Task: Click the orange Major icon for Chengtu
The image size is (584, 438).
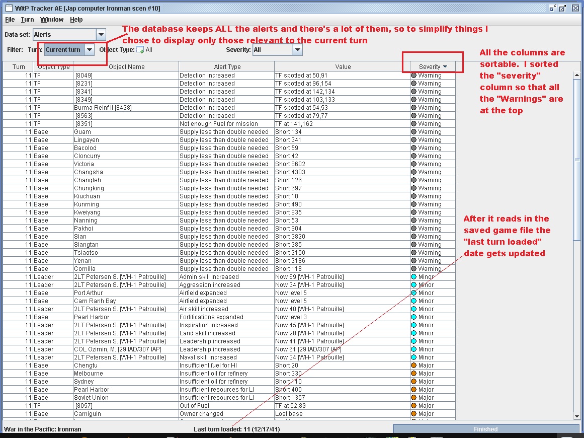Action: [x=413, y=366]
